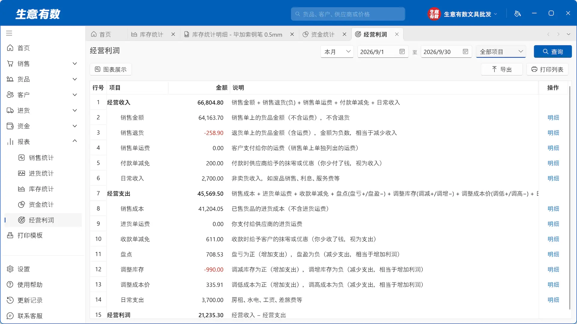
Task: Click the 图表展示 button
Action: pyautogui.click(x=111, y=69)
